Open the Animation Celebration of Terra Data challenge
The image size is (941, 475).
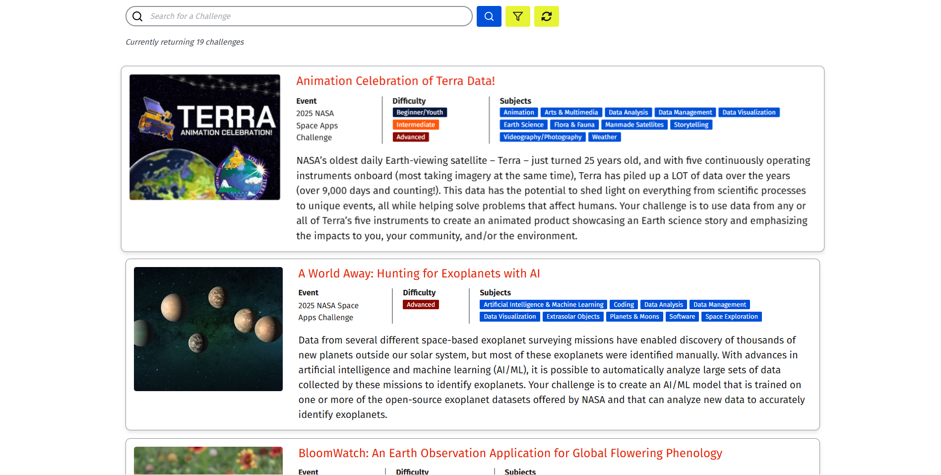(x=395, y=80)
